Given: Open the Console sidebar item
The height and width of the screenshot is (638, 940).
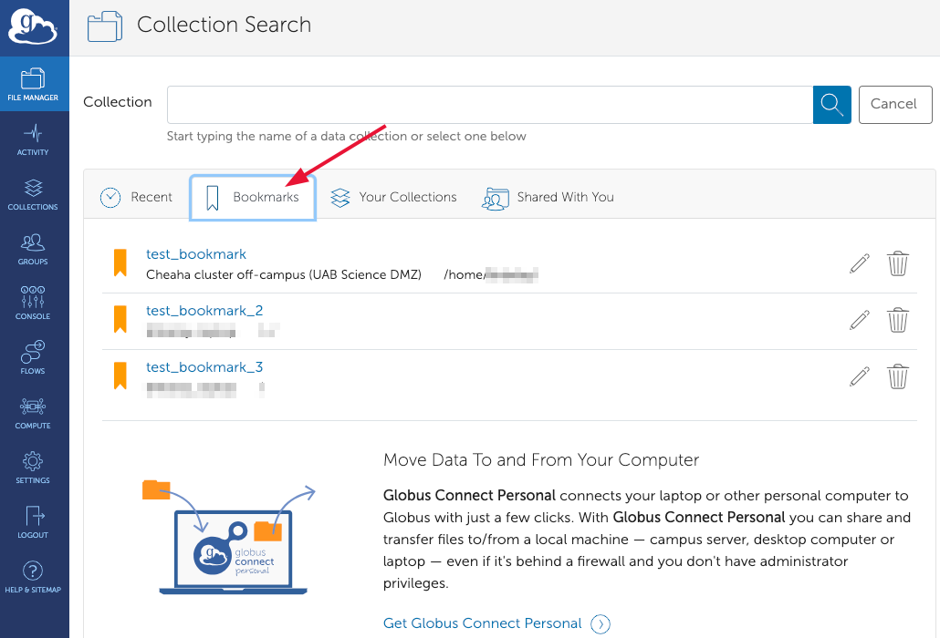Looking at the screenshot, I should pos(33,304).
